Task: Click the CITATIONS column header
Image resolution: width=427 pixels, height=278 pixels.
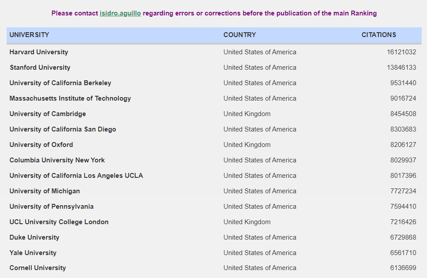Action: [379, 35]
